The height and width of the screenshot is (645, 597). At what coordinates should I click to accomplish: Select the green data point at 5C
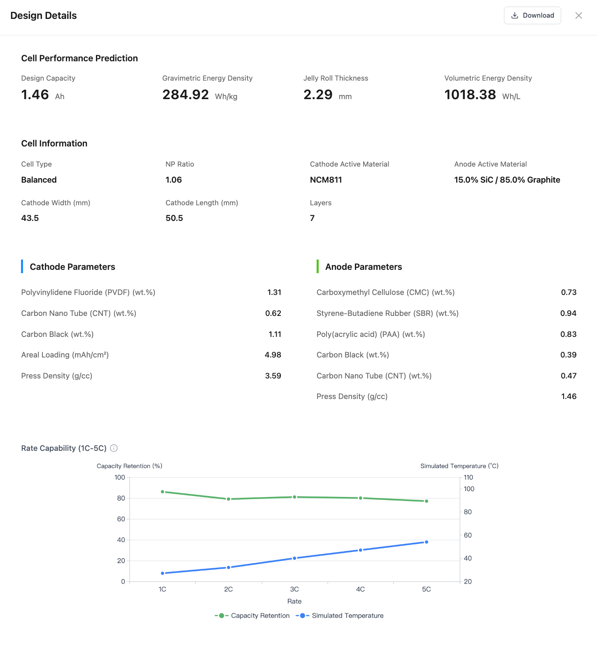coord(427,501)
